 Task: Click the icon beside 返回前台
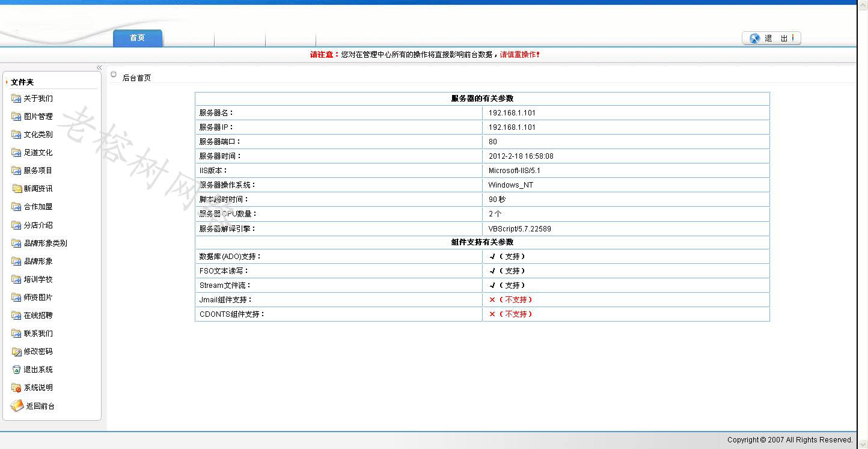tap(17, 406)
